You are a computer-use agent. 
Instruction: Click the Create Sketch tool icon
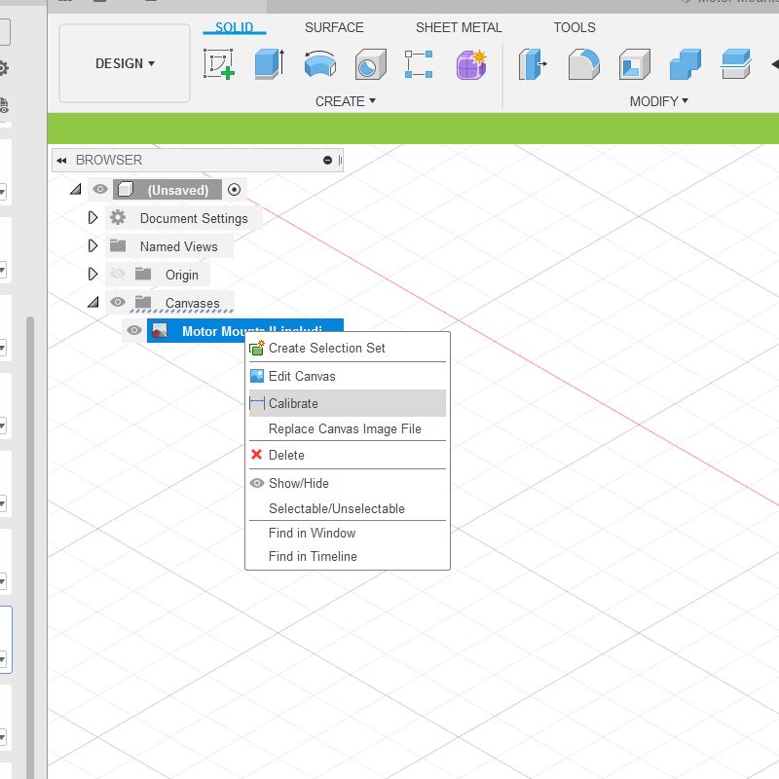(219, 64)
